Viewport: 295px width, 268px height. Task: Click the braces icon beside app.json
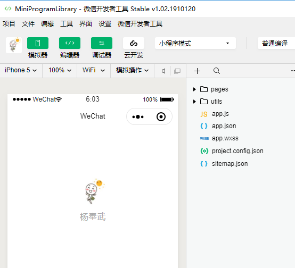pos(204,126)
